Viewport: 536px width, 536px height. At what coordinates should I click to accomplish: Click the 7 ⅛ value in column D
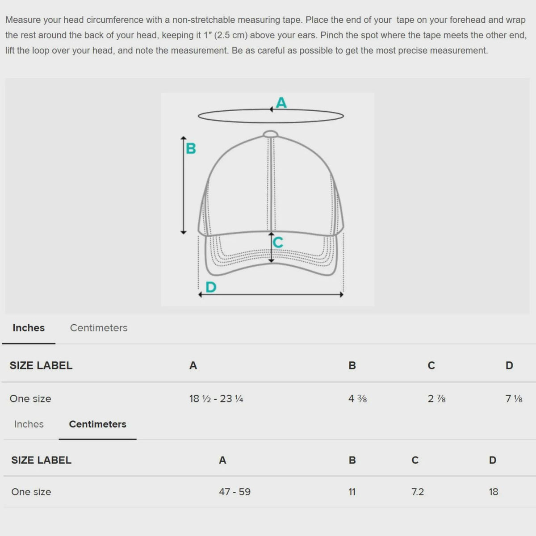click(x=514, y=398)
